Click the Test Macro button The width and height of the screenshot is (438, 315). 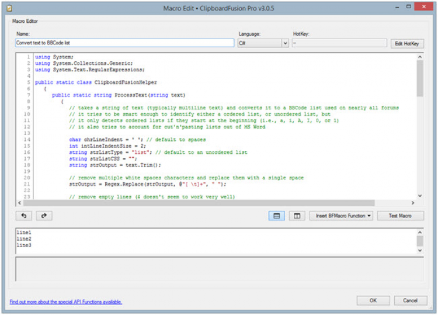(400, 216)
